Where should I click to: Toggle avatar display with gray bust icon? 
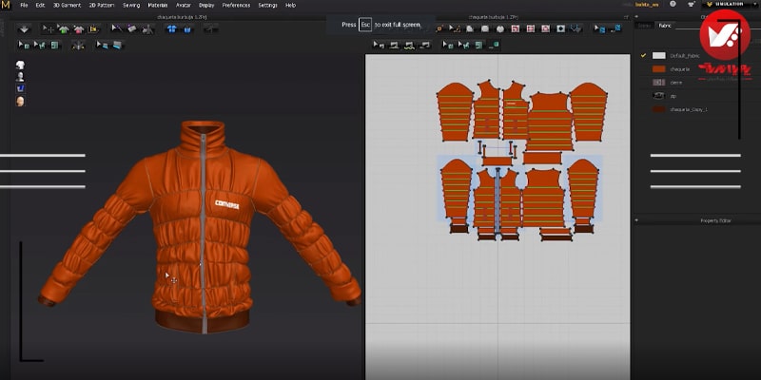click(x=20, y=77)
